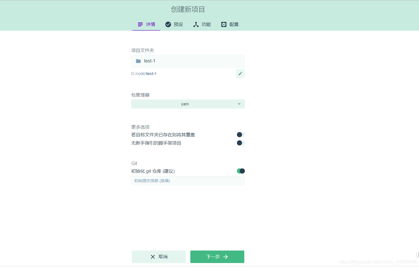Click the X icon in the 取消 button
The width and height of the screenshot is (419, 267).
tap(153, 256)
